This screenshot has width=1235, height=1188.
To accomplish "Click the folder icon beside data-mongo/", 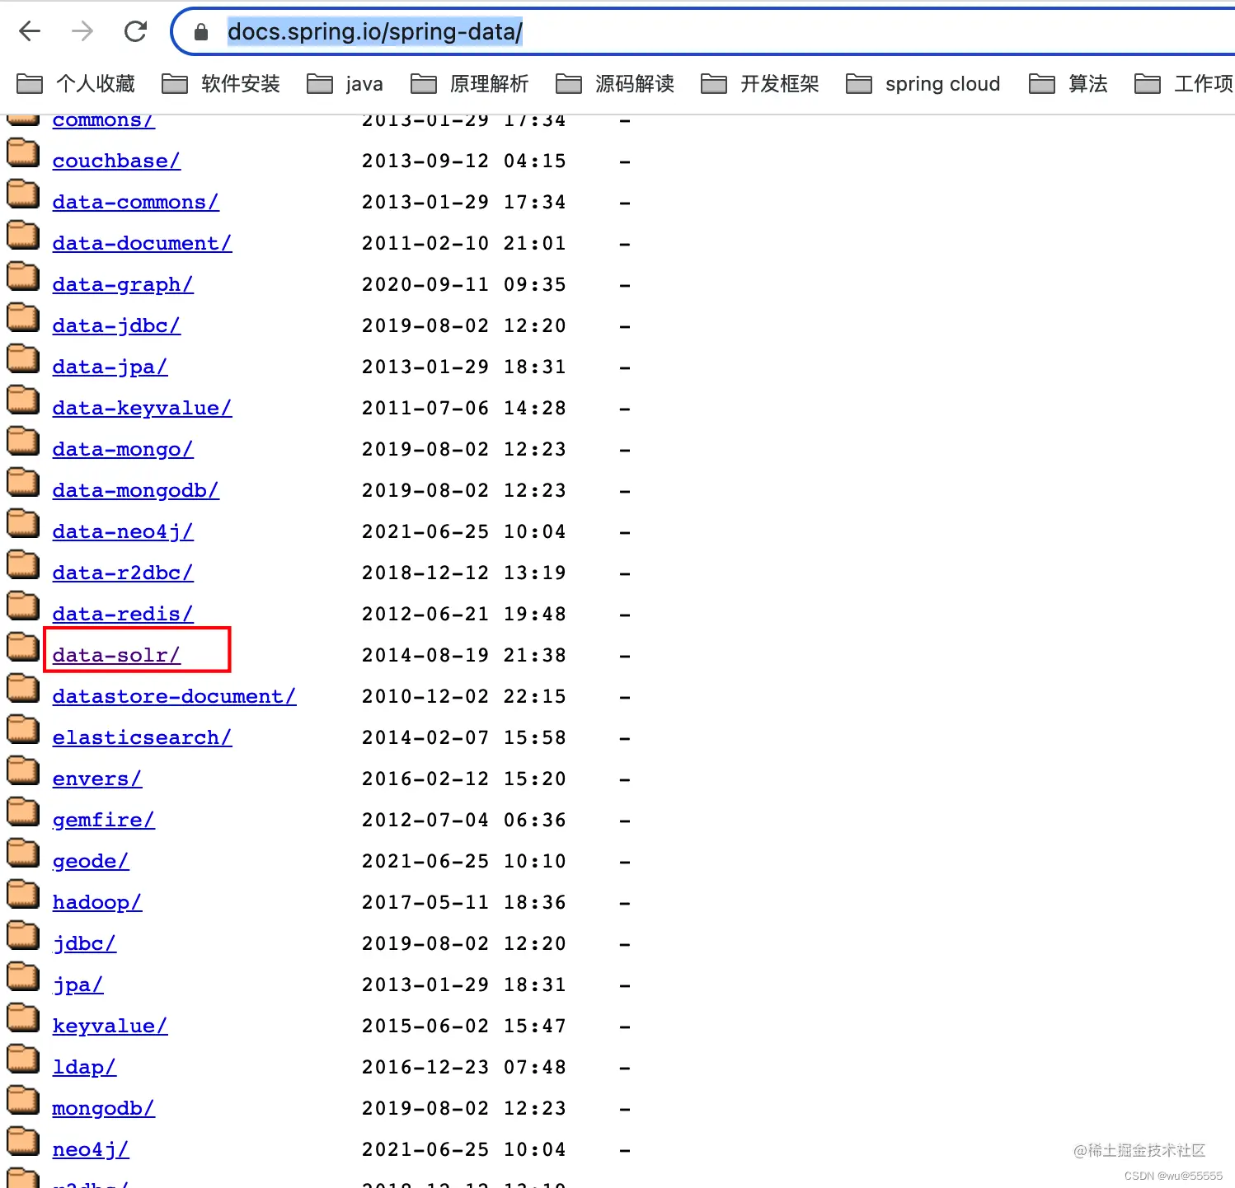I will point(23,441).
